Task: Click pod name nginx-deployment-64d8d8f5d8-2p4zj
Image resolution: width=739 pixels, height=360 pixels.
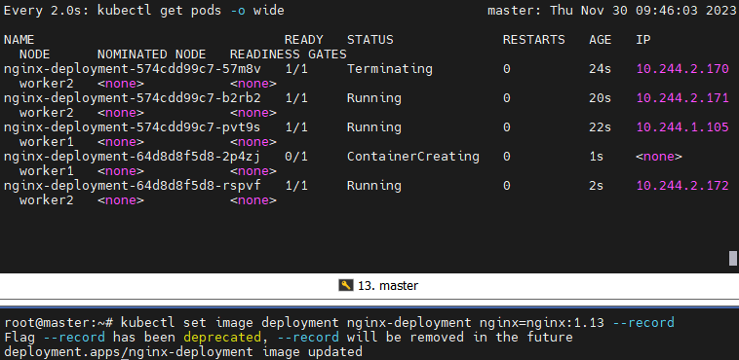Action: tap(132, 157)
